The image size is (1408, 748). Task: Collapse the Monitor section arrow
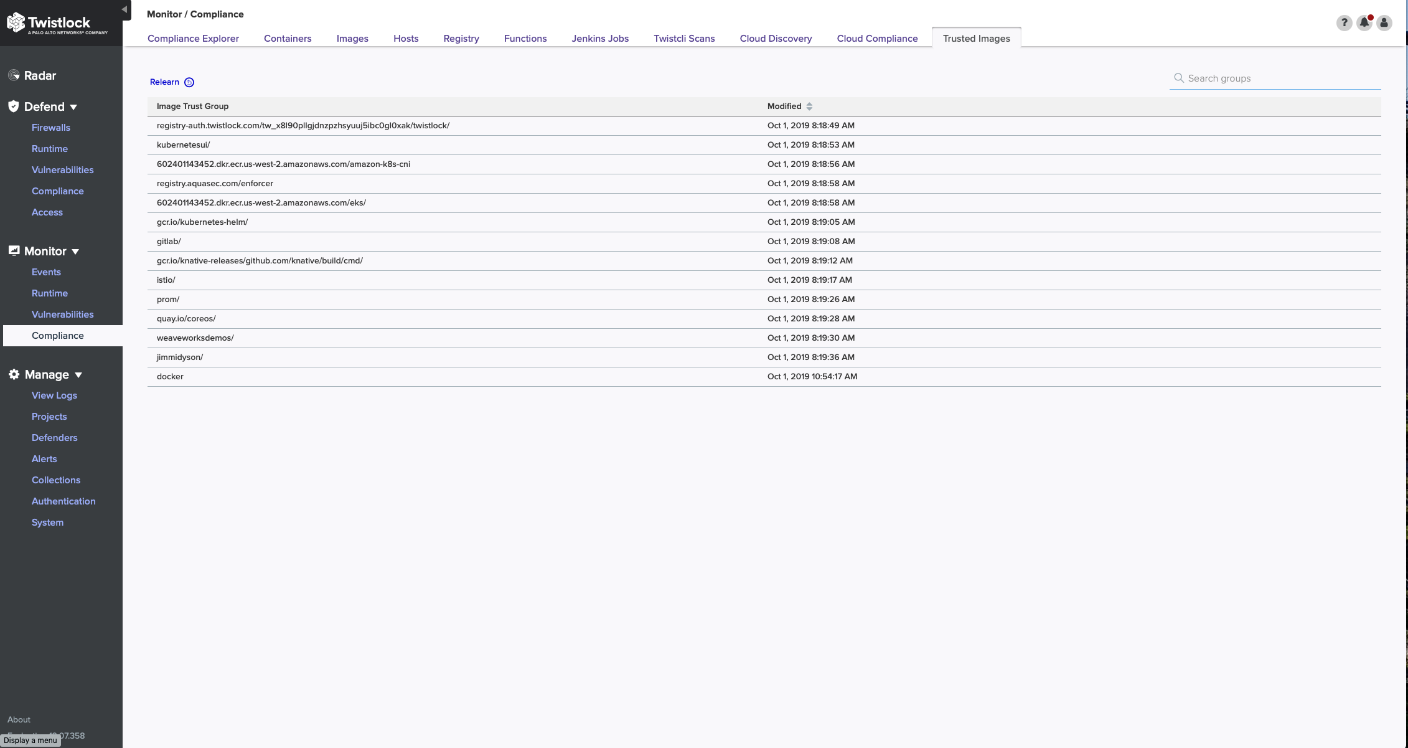(75, 252)
